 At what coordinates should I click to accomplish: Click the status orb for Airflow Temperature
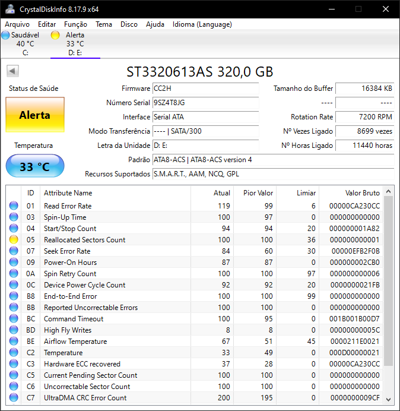14,341
